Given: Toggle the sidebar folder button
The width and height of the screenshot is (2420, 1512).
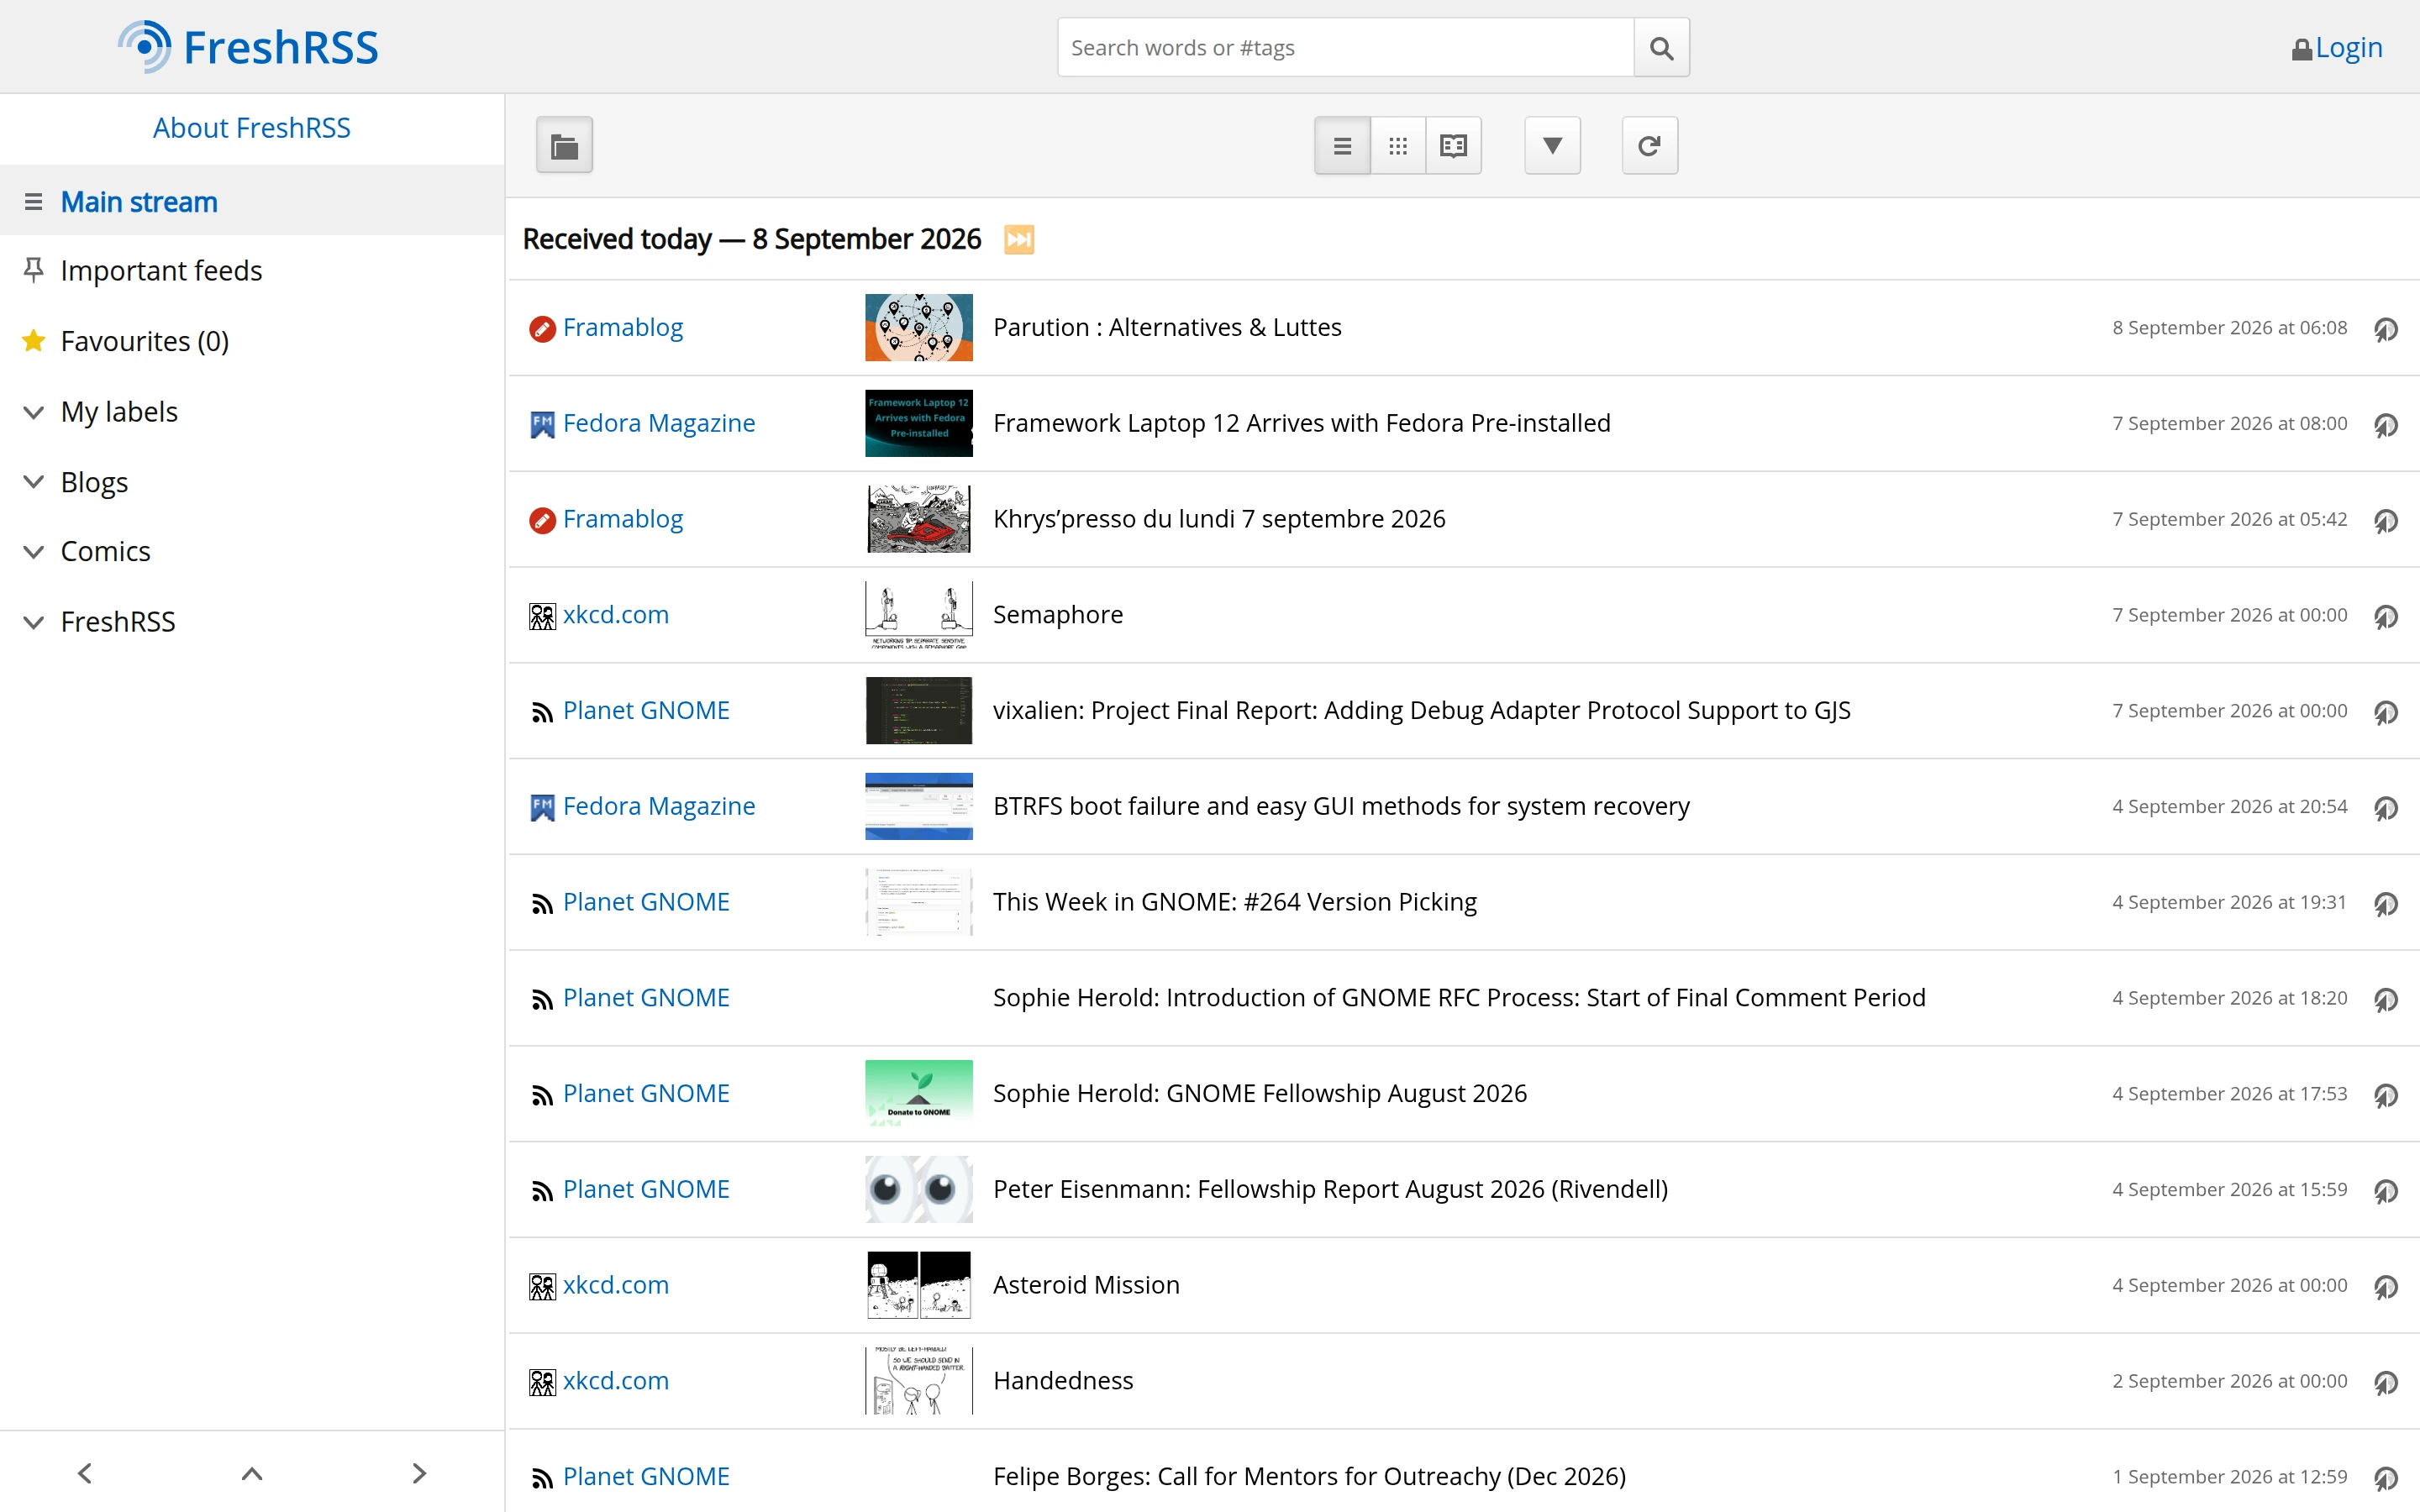Looking at the screenshot, I should 564,146.
